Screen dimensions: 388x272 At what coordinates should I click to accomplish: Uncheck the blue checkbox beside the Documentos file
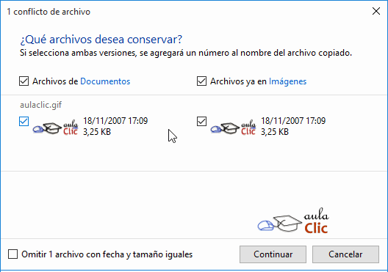(x=24, y=122)
